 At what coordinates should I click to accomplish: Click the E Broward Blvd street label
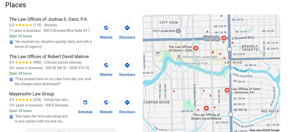pyautogui.click(x=243, y=38)
